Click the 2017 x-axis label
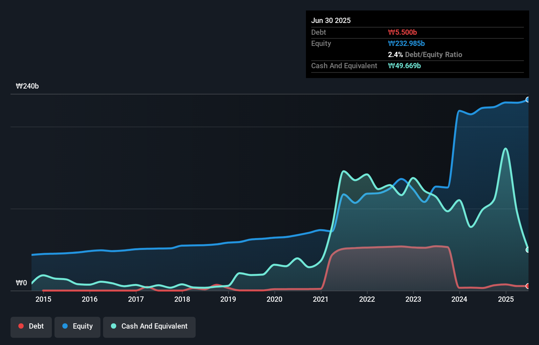The height and width of the screenshot is (345, 539). 136,299
